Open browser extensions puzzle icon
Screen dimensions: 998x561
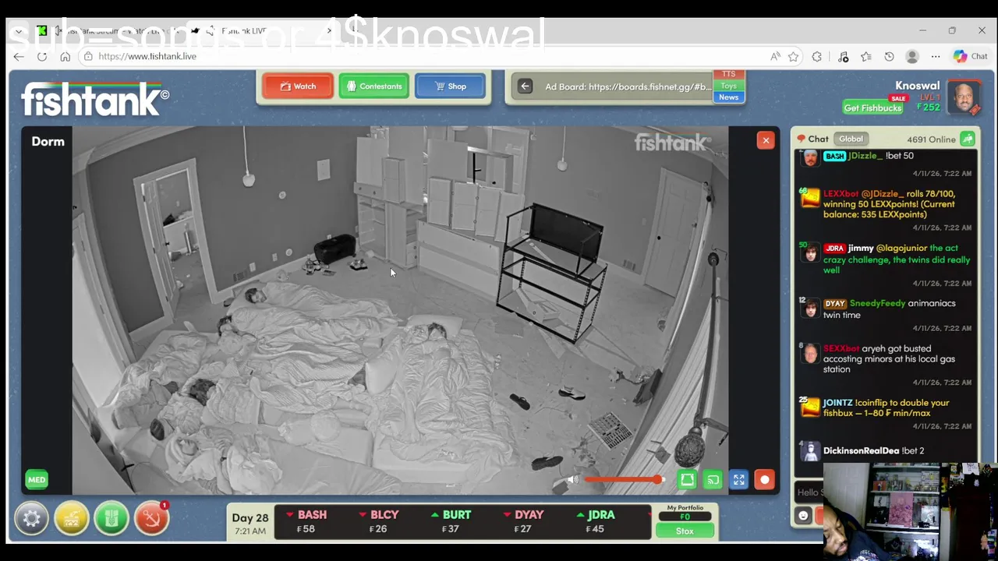tap(816, 57)
